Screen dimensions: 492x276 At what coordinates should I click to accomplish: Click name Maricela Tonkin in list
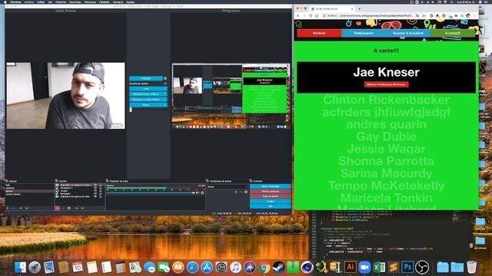pos(386,198)
